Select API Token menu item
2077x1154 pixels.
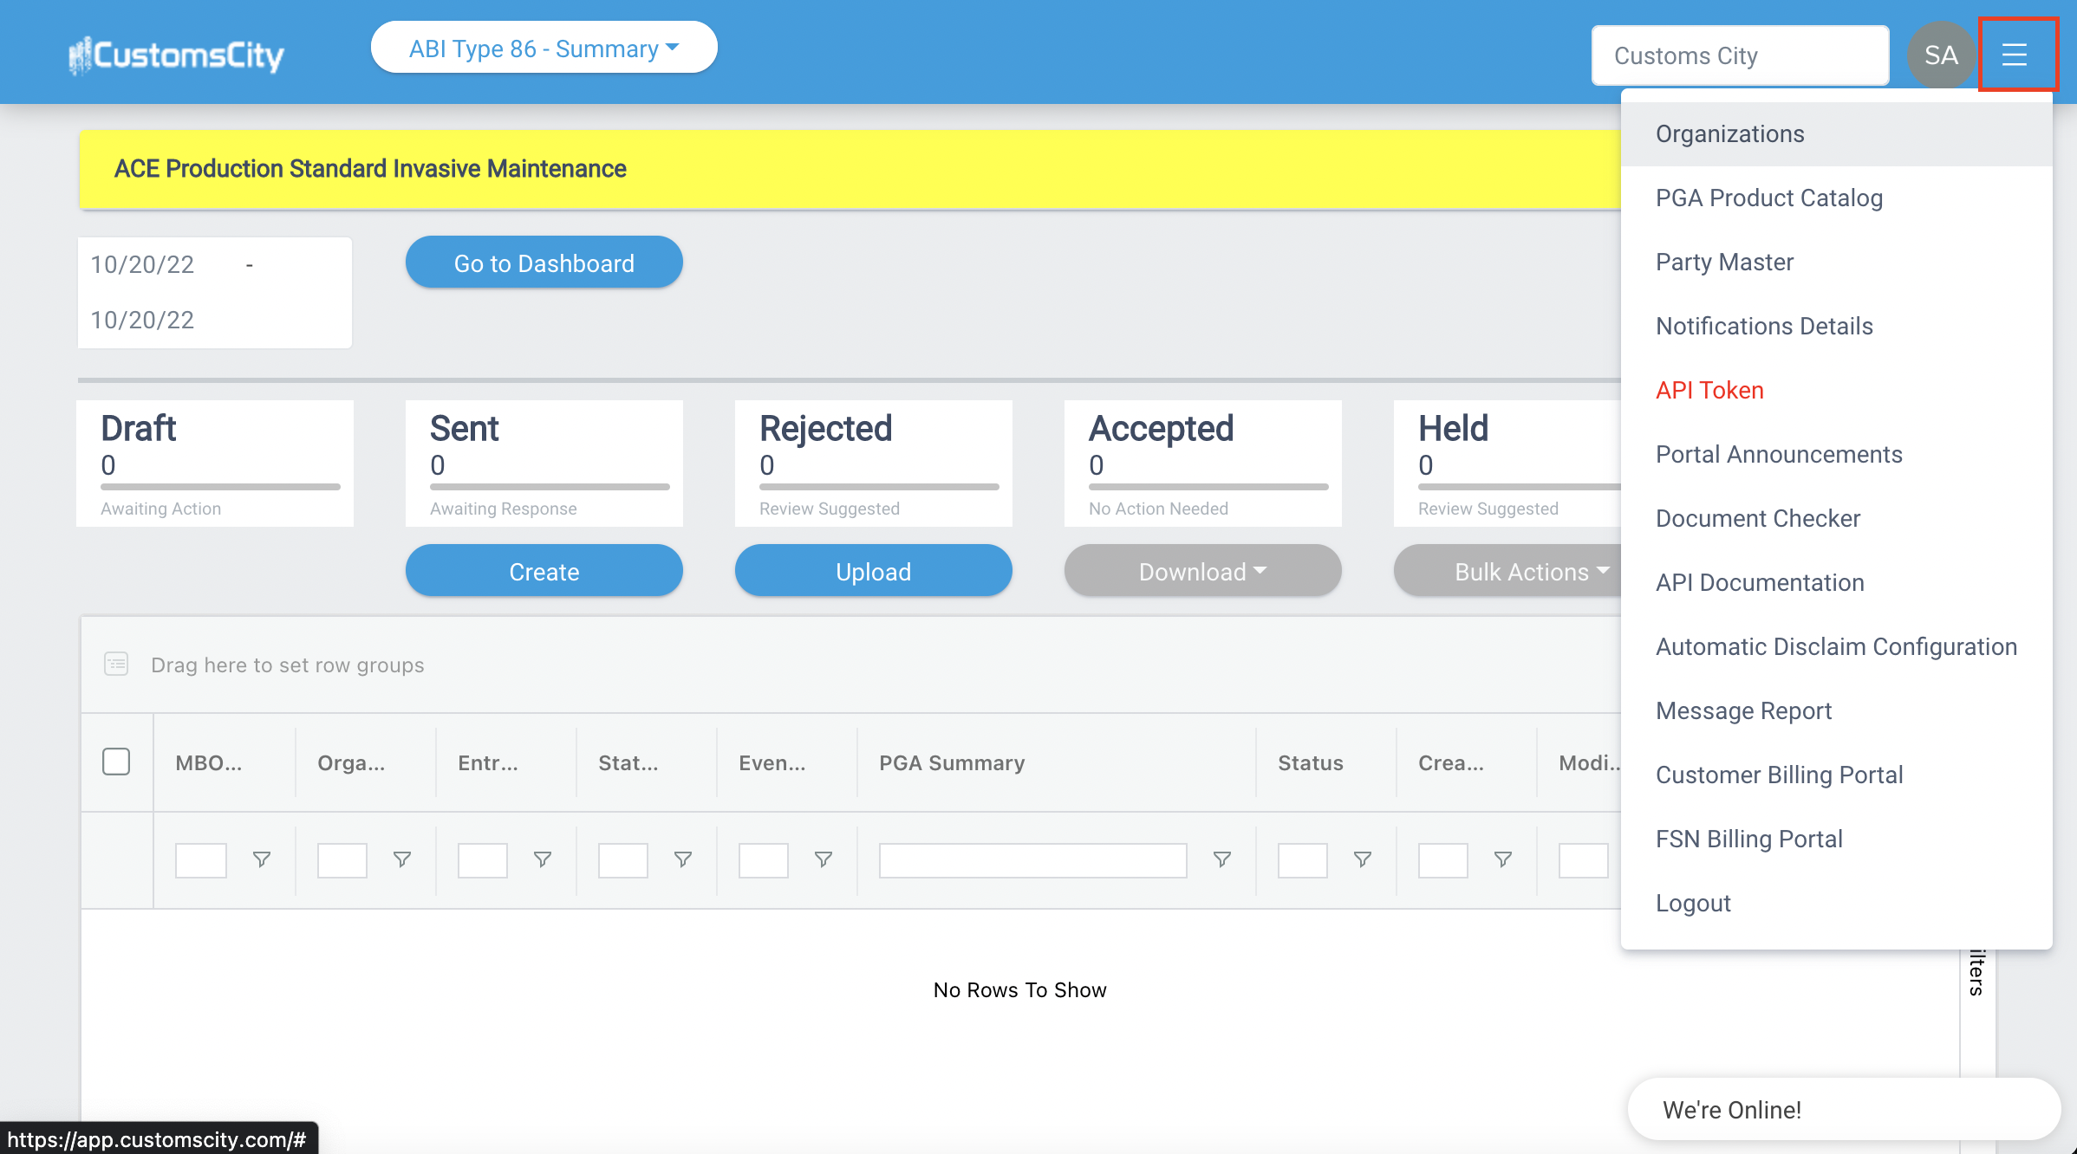tap(1836, 390)
